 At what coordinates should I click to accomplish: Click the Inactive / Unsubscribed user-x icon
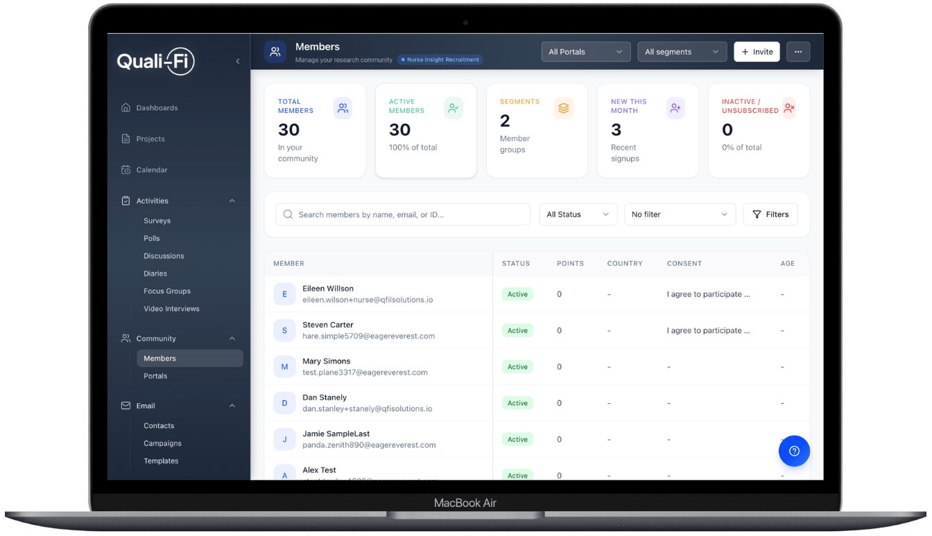point(789,108)
